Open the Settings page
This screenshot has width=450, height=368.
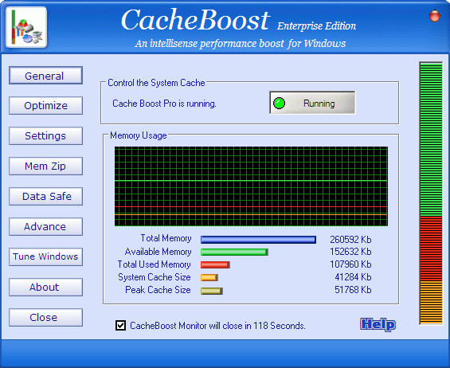point(45,135)
